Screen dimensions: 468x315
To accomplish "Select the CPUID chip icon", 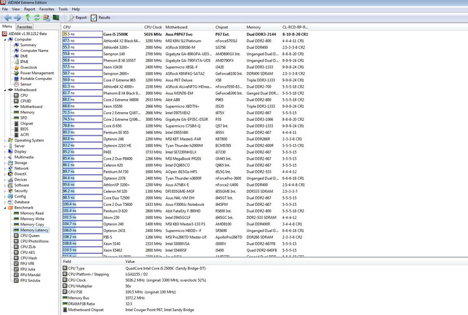I will [x=16, y=101].
